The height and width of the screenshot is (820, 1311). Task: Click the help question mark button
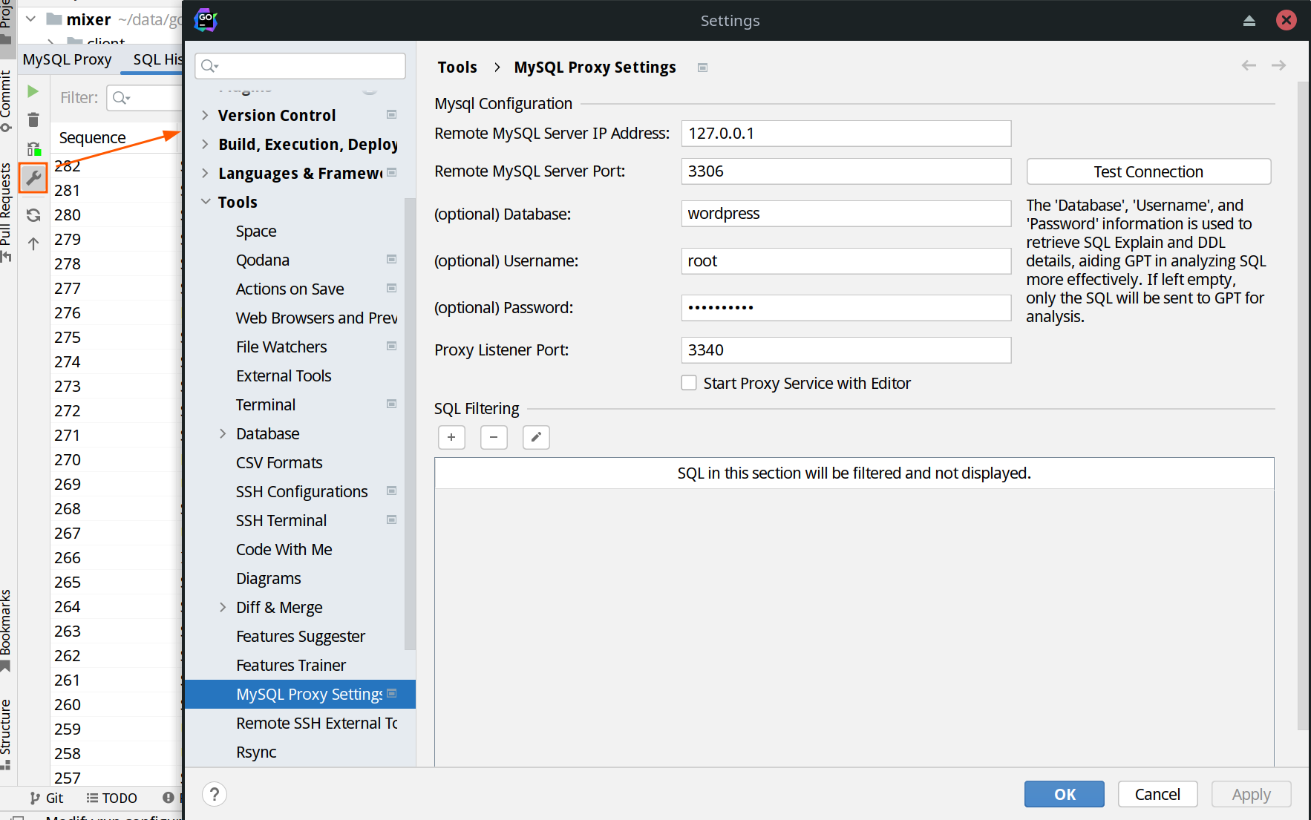pos(215,794)
